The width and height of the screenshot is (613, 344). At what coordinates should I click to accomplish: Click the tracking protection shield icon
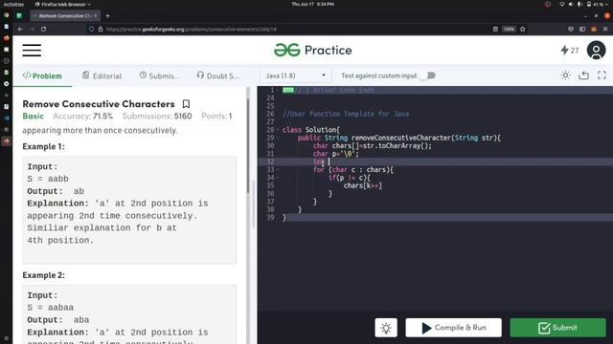click(x=92, y=29)
